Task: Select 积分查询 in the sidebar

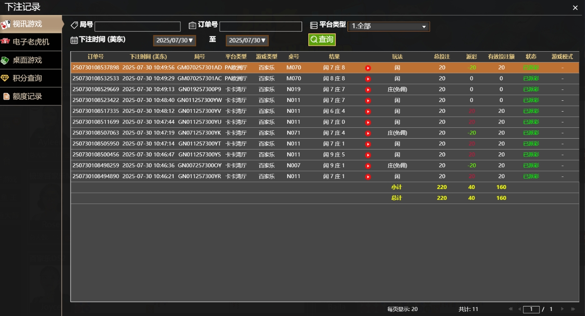Action: (31, 78)
